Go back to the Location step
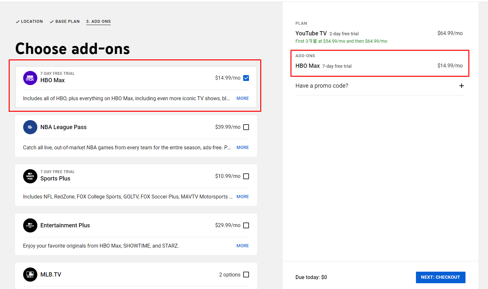 [x=29, y=22]
